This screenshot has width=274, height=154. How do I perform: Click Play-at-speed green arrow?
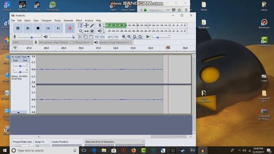(148, 37)
